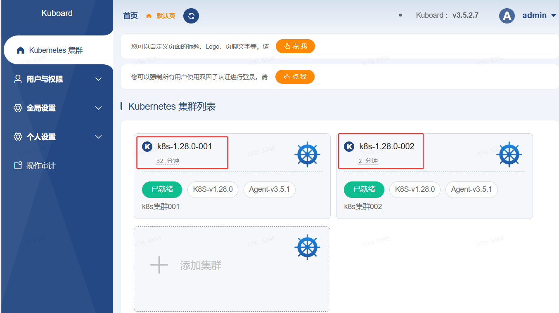559x313 pixels.
Task: Click the house icon of Kubernetes 集群
Action: (20, 50)
